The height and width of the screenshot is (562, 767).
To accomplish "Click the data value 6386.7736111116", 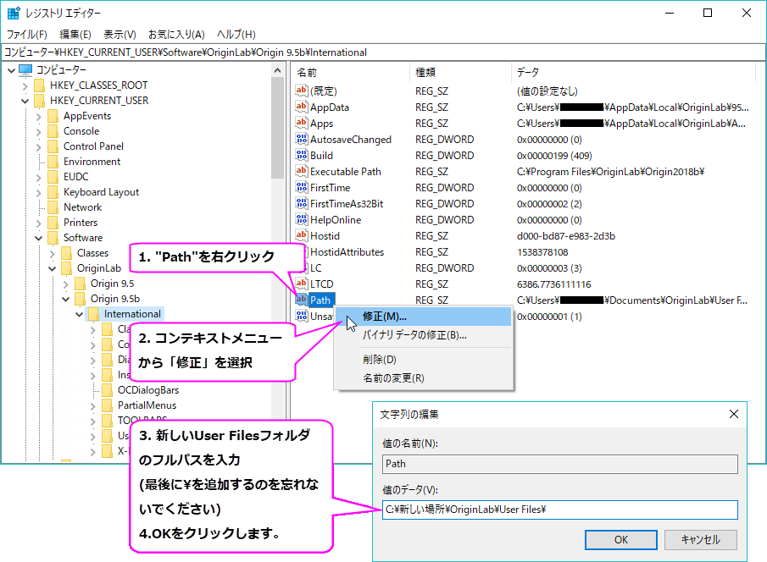I will [x=553, y=284].
